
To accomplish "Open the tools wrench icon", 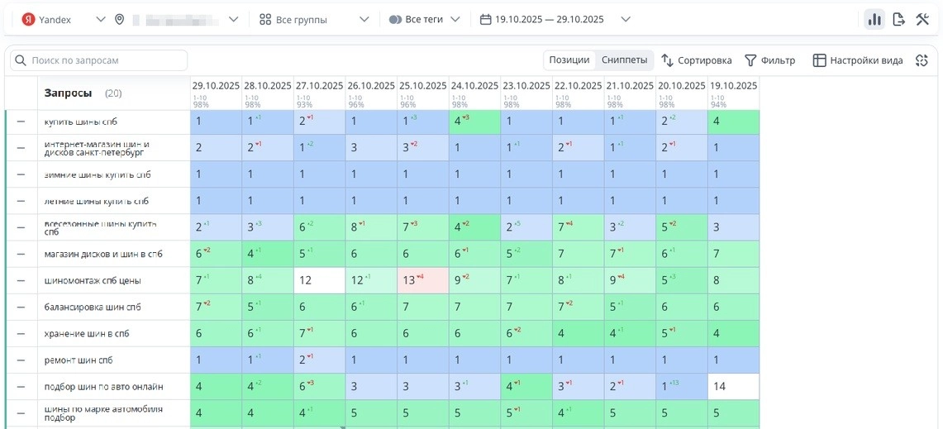I will click(x=923, y=19).
